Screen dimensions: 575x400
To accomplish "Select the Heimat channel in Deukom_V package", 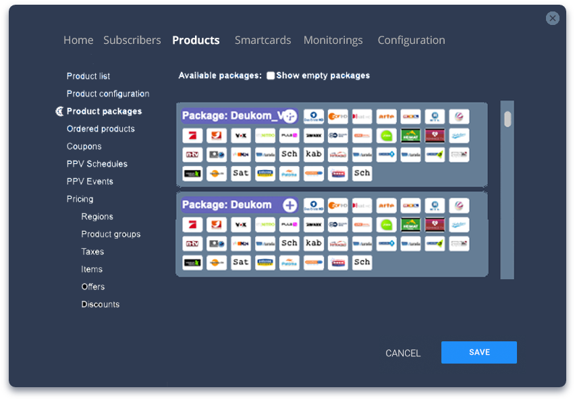I will [410, 136].
